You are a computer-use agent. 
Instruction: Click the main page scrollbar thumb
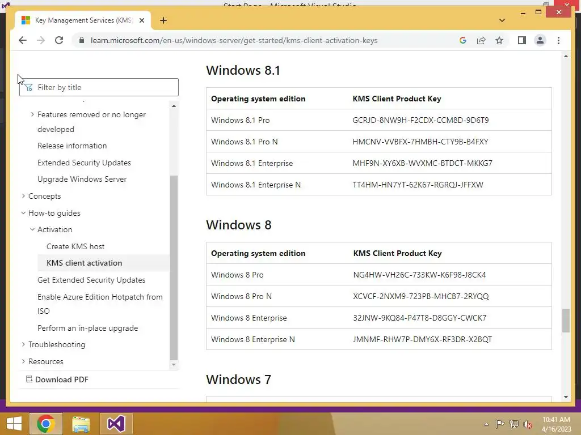click(566, 321)
